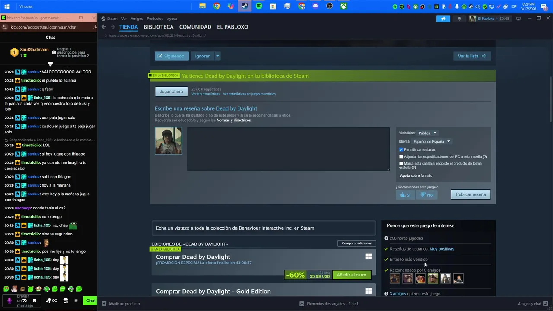553x311 pixels.
Task: Check Marca esta casilla producto gratuito checkbox
Action: click(401, 163)
